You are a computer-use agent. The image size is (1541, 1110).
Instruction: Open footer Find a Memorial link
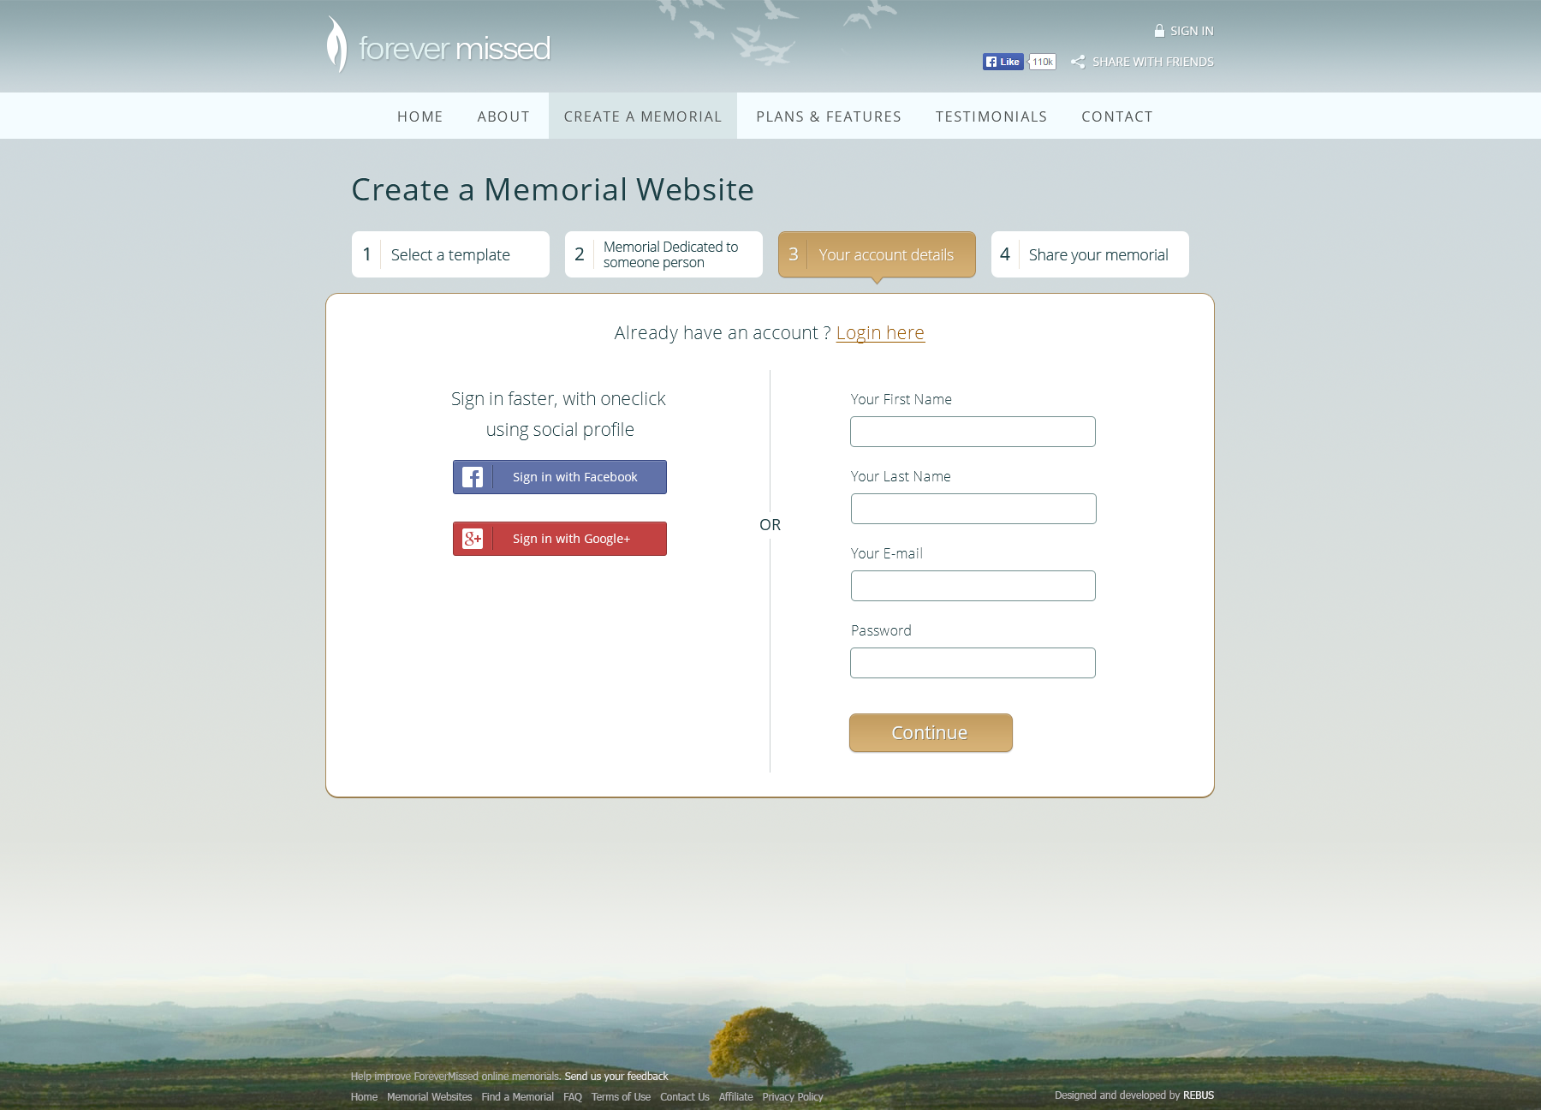[518, 1097]
